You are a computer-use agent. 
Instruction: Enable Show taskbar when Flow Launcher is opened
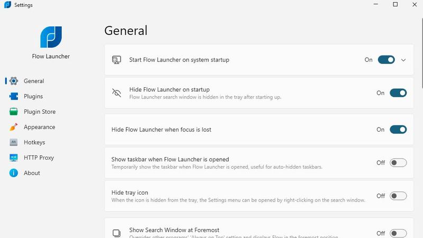[x=398, y=163]
